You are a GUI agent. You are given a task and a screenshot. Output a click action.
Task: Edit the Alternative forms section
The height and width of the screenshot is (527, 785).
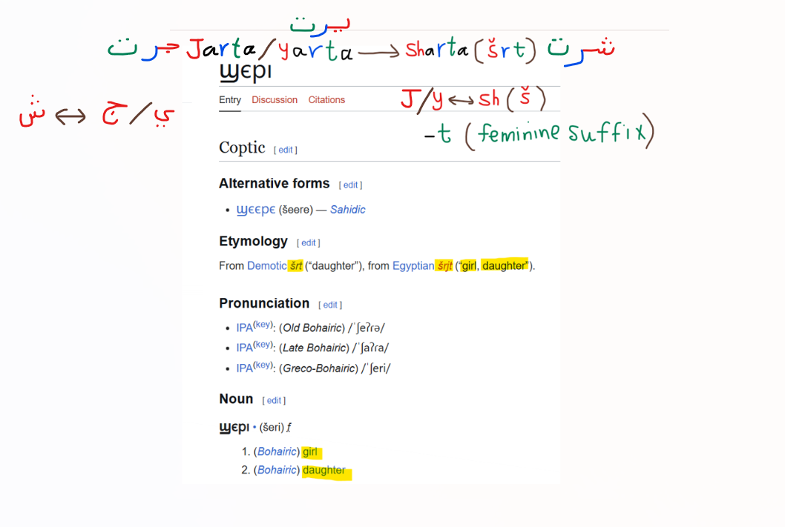(350, 185)
